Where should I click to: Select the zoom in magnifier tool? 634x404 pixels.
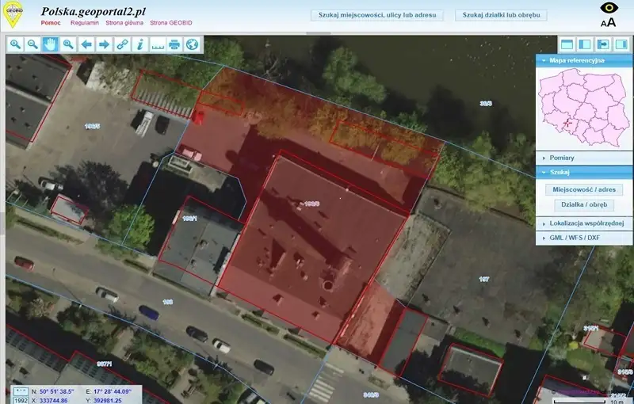[15, 44]
